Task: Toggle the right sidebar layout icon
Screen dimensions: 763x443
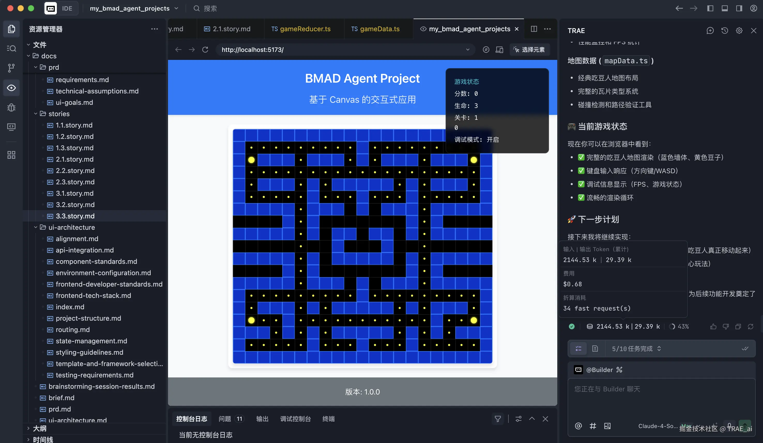Action: pos(739,8)
